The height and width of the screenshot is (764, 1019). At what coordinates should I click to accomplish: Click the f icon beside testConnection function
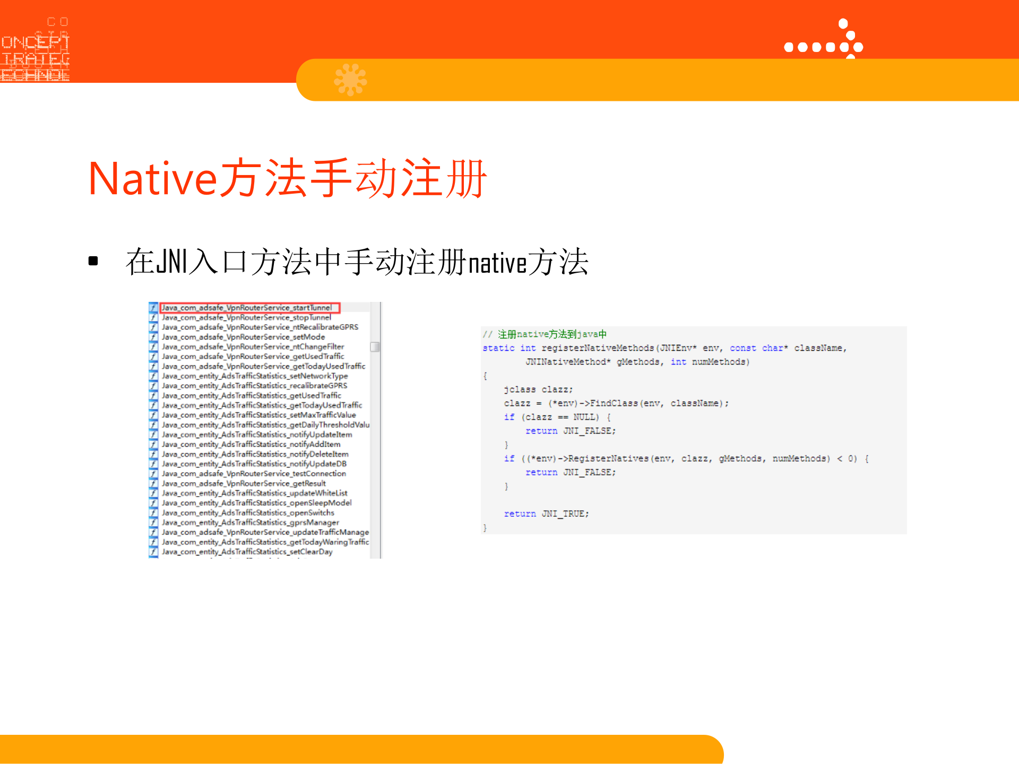click(153, 473)
